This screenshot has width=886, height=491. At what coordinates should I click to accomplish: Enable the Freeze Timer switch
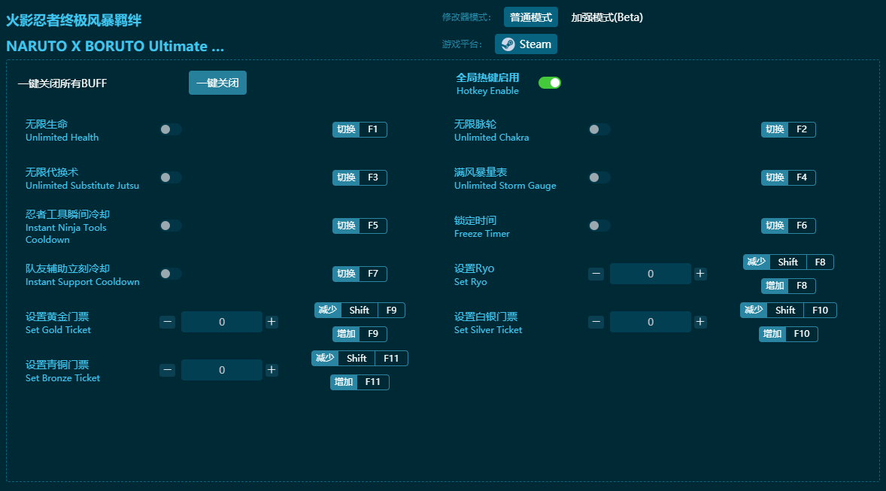click(x=599, y=226)
